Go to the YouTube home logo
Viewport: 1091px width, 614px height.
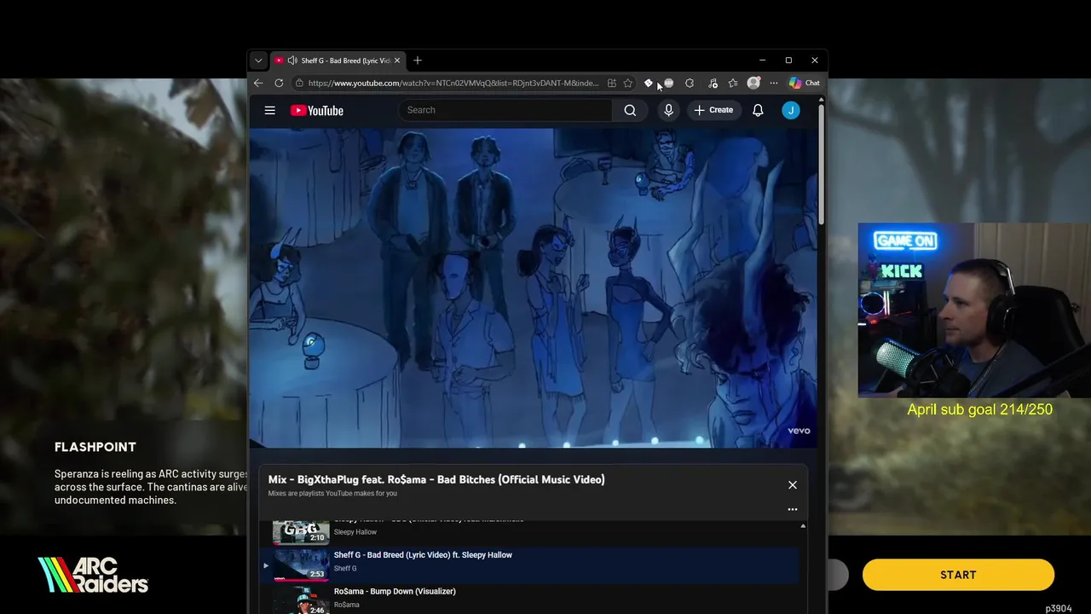coord(316,110)
